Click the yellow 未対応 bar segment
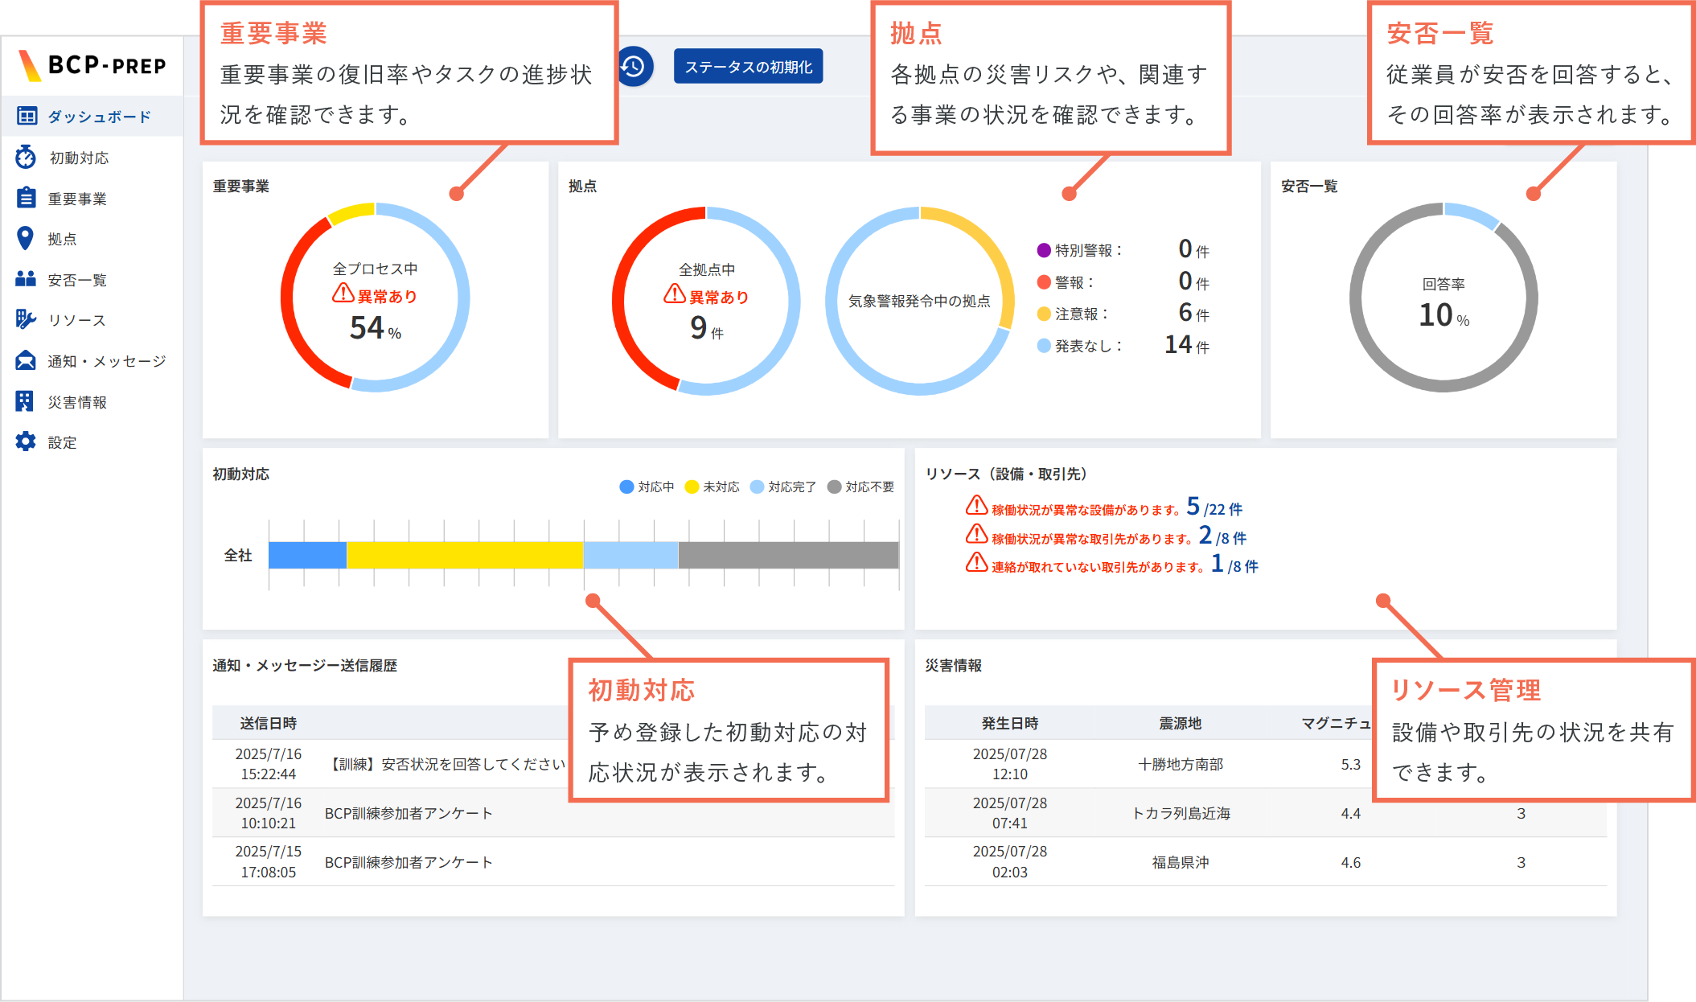This screenshot has height=1002, width=1696. [465, 555]
